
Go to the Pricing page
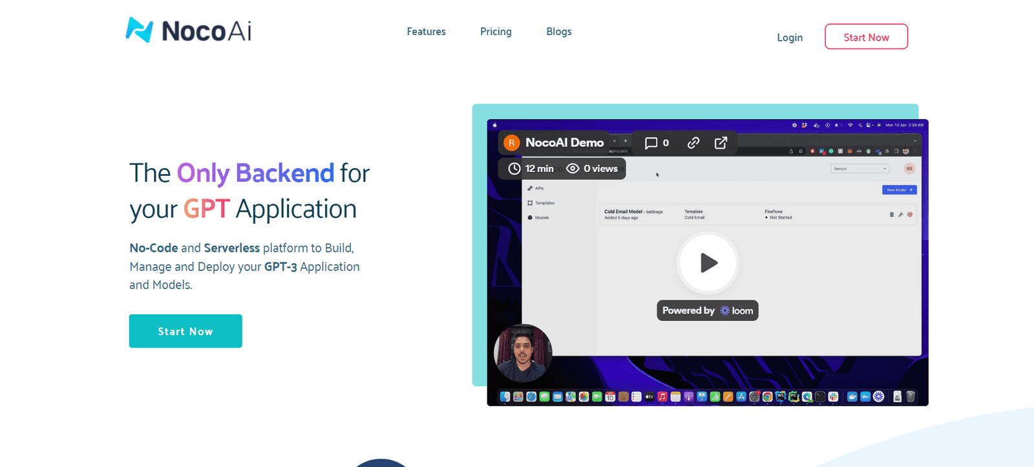[496, 32]
